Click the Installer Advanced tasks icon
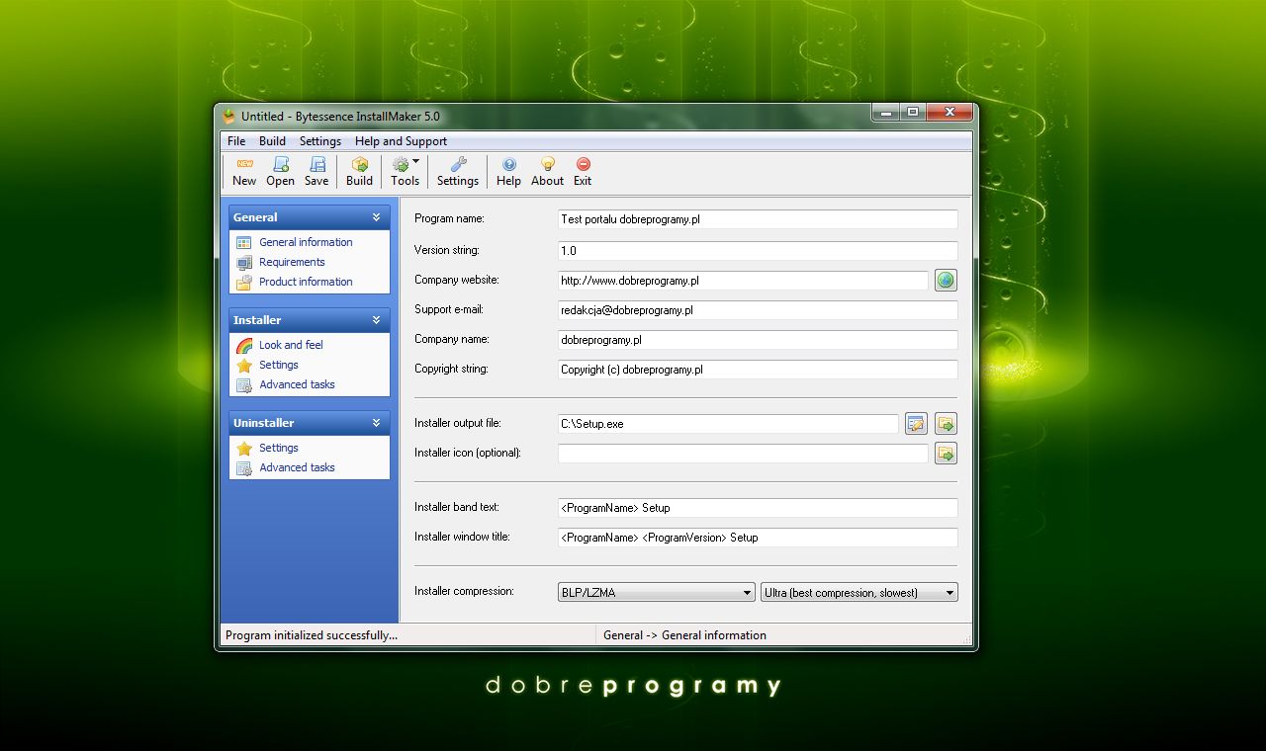The height and width of the screenshot is (751, 1266). 244,384
